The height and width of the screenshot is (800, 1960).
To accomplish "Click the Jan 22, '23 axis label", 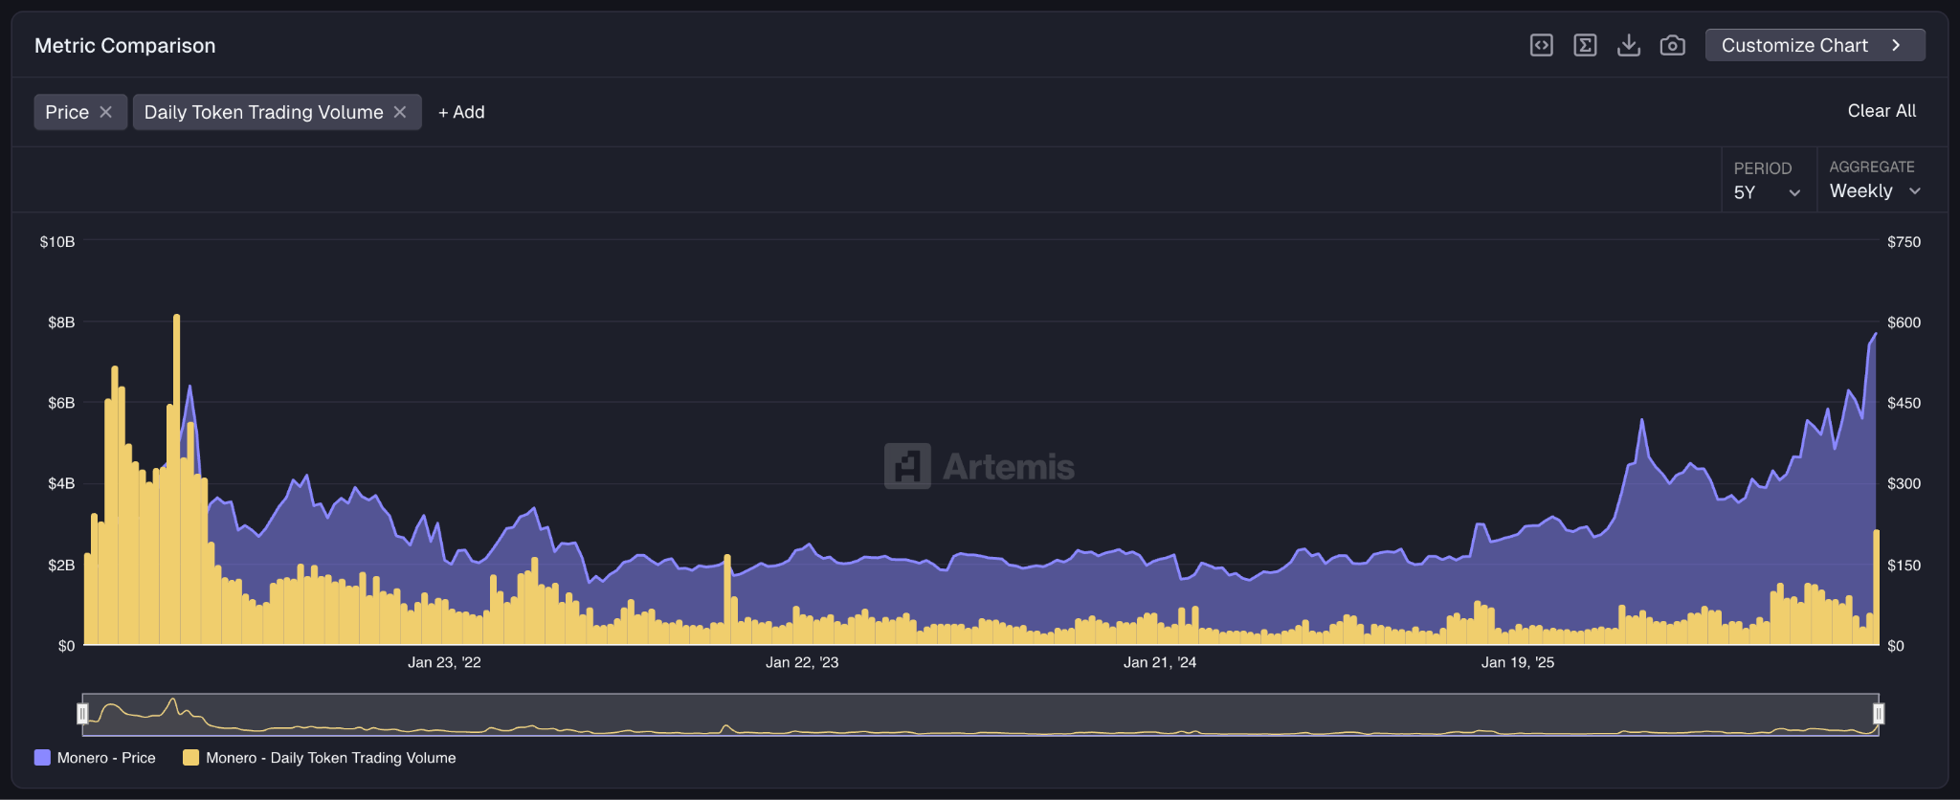I will click(x=802, y=662).
